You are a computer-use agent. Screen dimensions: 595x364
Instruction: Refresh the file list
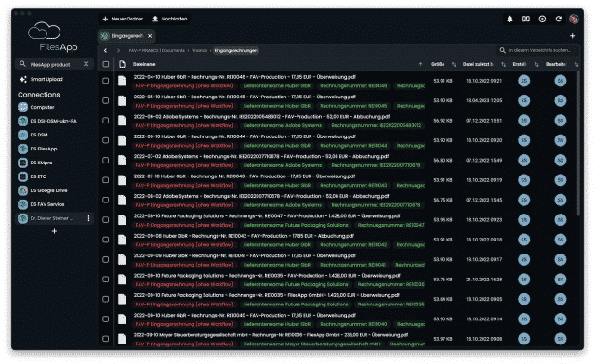click(x=559, y=19)
